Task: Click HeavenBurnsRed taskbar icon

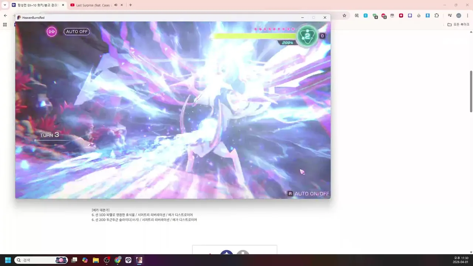Action: pyautogui.click(x=139, y=260)
